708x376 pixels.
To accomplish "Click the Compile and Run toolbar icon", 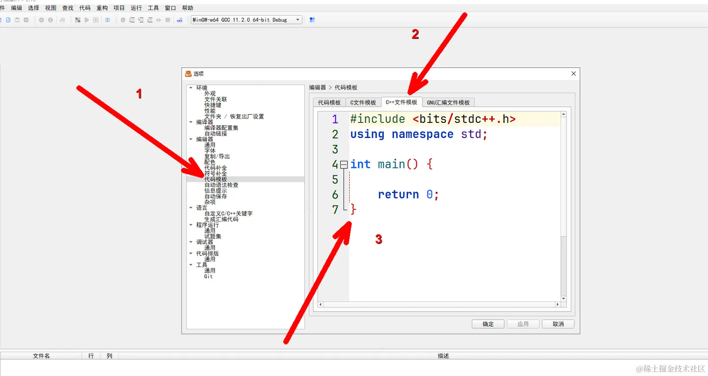I will (96, 20).
